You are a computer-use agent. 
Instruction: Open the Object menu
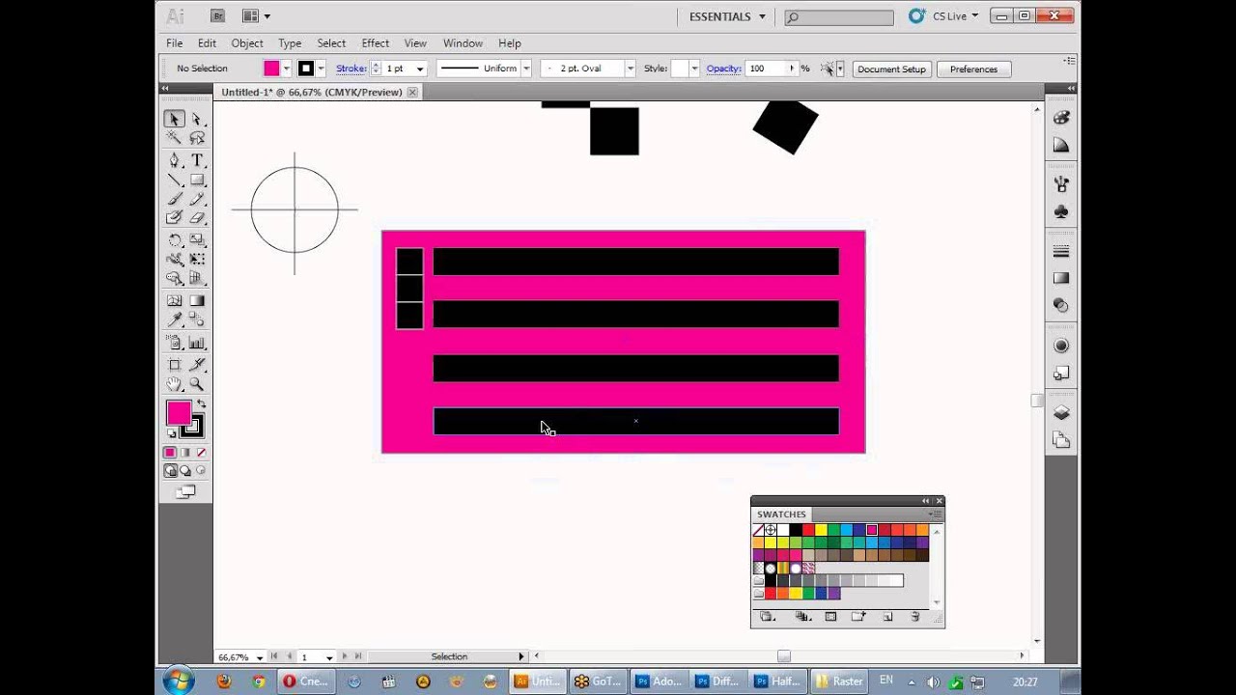pos(247,43)
